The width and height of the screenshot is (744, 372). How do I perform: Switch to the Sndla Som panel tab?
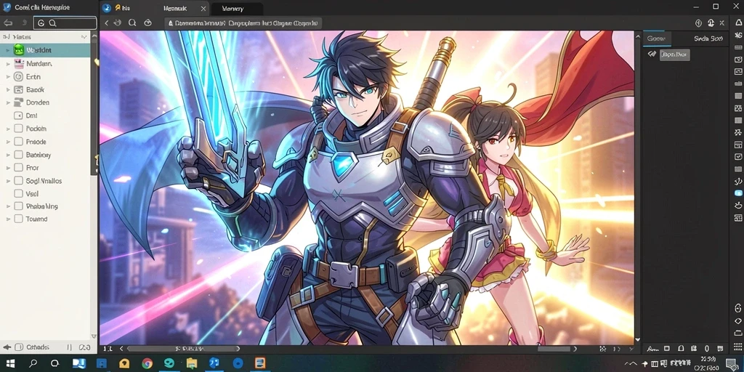(x=708, y=39)
